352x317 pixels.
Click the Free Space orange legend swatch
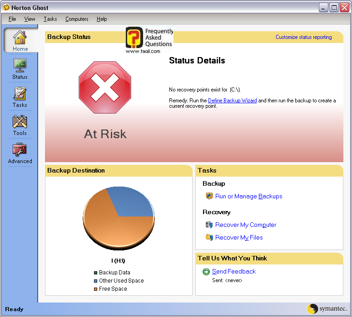click(95, 289)
